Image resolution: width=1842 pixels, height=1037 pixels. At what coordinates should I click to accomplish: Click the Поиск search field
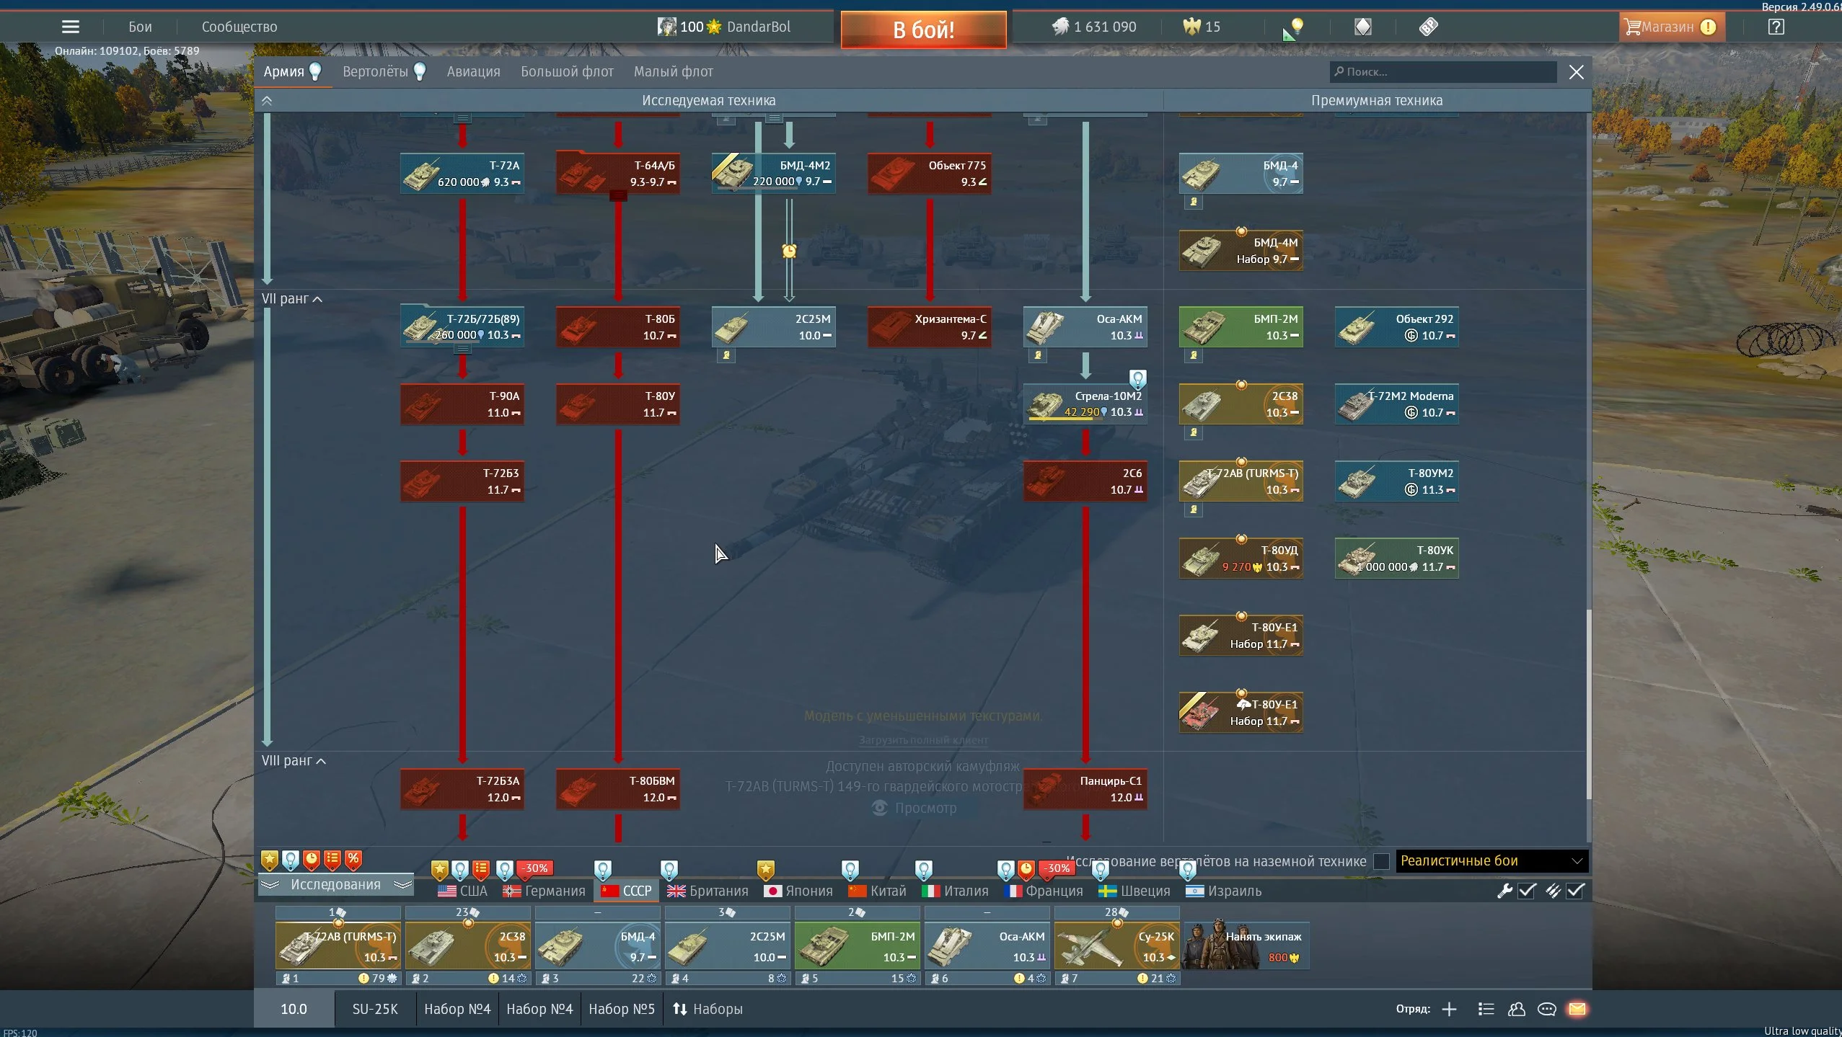point(1442,71)
